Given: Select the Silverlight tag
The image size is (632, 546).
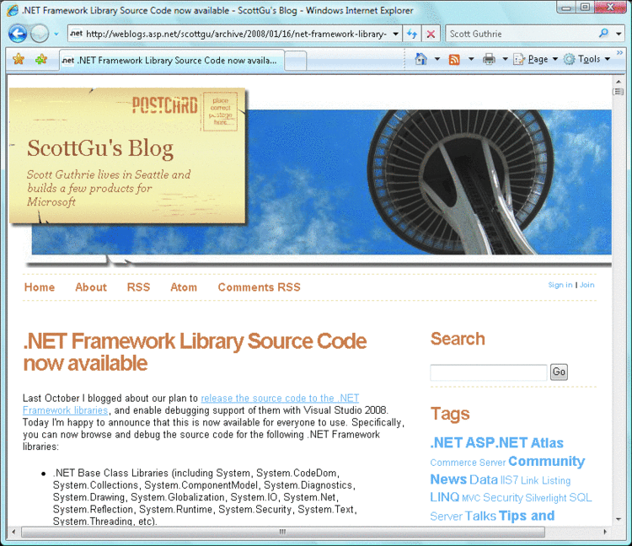Looking at the screenshot, I should [546, 498].
